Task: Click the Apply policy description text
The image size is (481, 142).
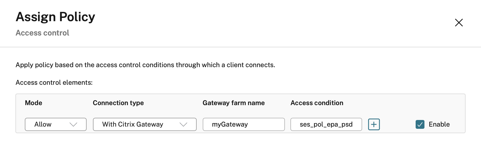Action: pyautogui.click(x=145, y=65)
